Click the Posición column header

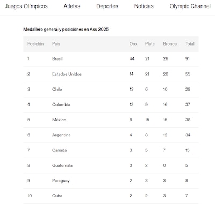35,44
